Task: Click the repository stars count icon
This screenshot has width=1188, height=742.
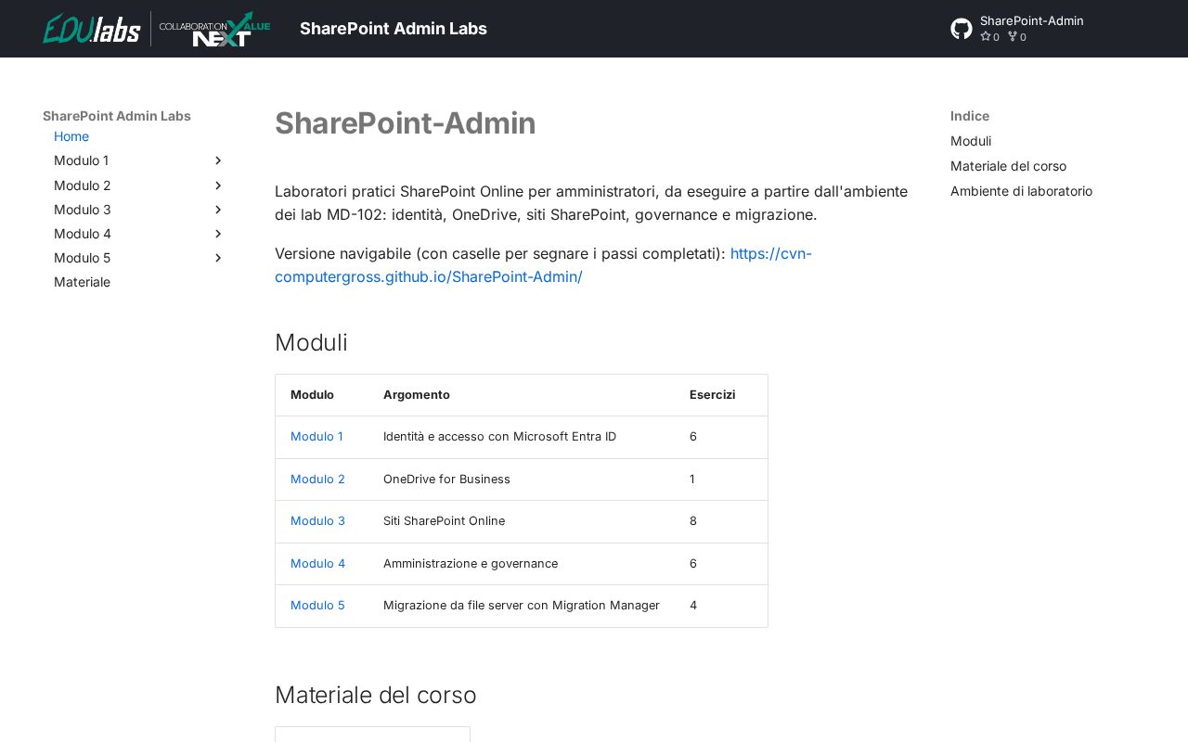Action: (x=986, y=37)
